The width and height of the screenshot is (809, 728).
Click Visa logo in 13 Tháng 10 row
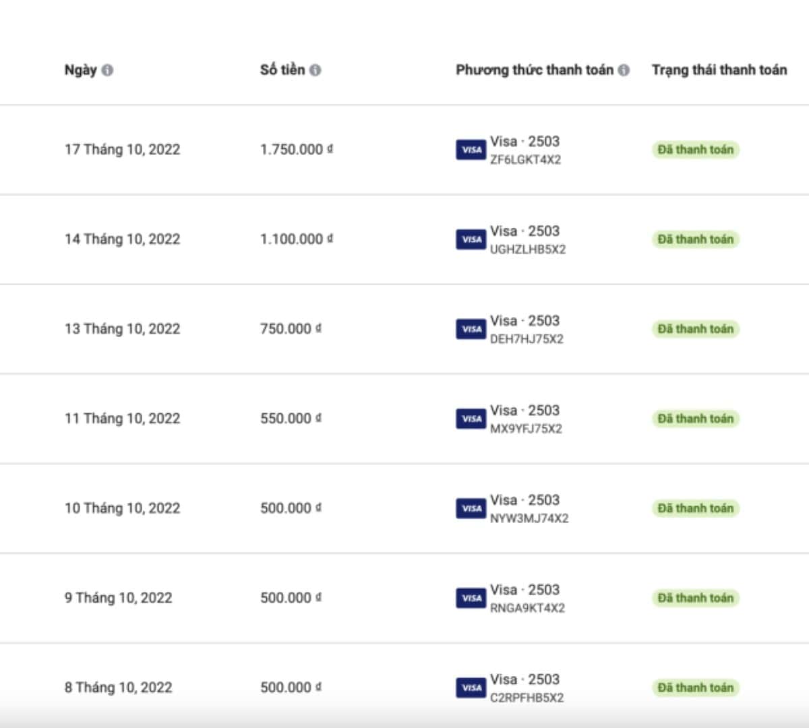click(471, 329)
